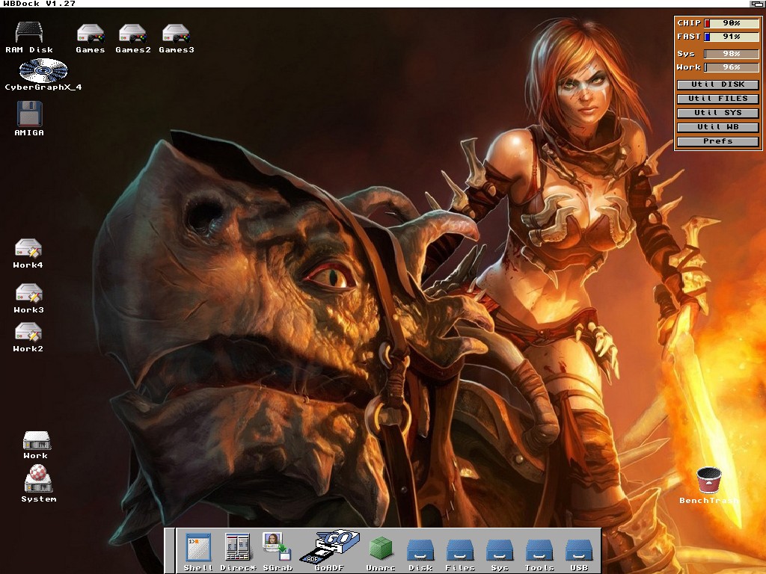Image resolution: width=766 pixels, height=574 pixels.
Task: Open Unarc green cube in dock
Action: click(381, 548)
